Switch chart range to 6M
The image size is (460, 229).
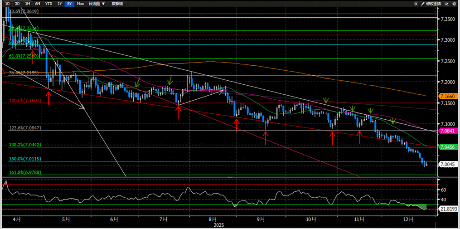(x=38, y=4)
